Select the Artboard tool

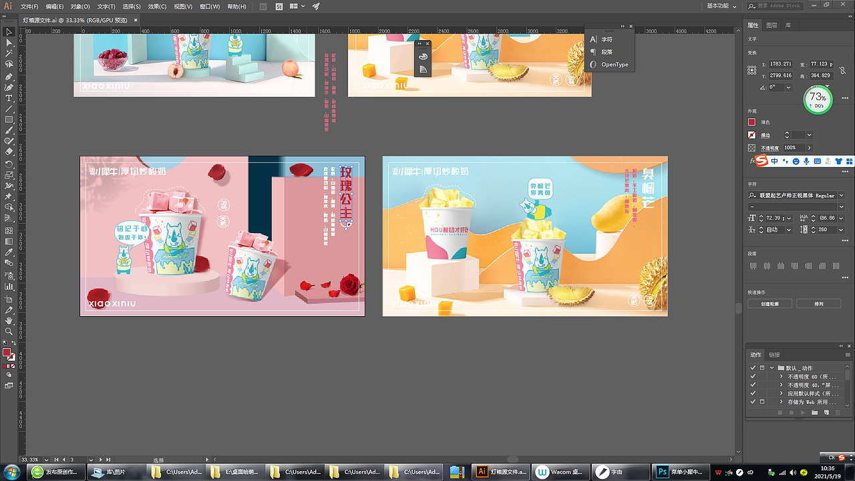click(9, 298)
